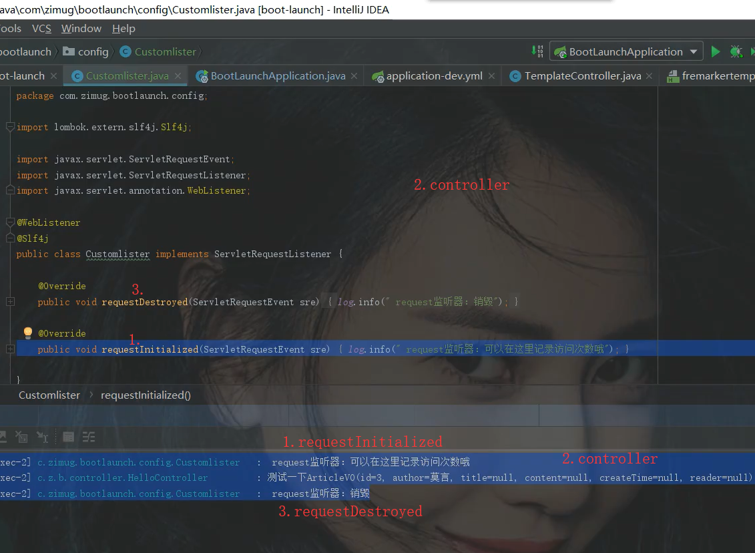The width and height of the screenshot is (755, 553).
Task: Click the yml leaf icon on application-dev.yml tab
Action: [378, 76]
